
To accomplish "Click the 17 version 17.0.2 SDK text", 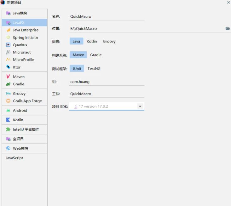I will point(93,106).
